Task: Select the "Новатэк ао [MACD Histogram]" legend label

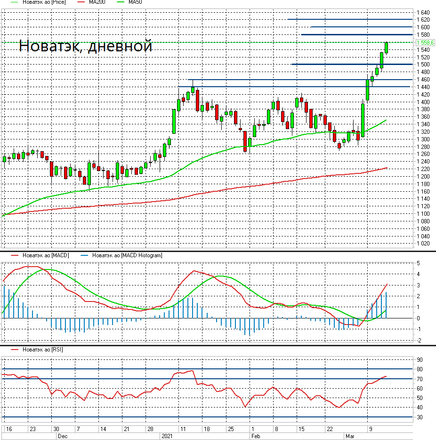Action: pyautogui.click(x=127, y=255)
